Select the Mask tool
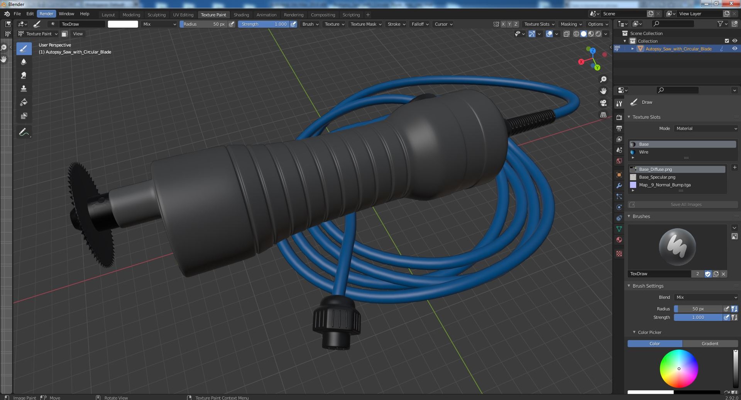 point(24,116)
